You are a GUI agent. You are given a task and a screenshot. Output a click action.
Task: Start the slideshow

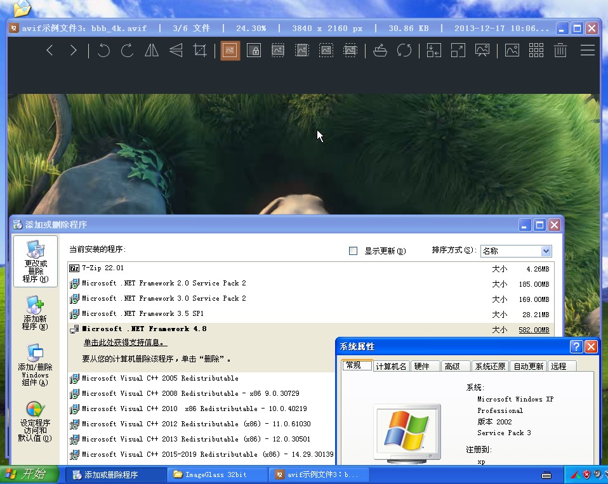[482, 50]
